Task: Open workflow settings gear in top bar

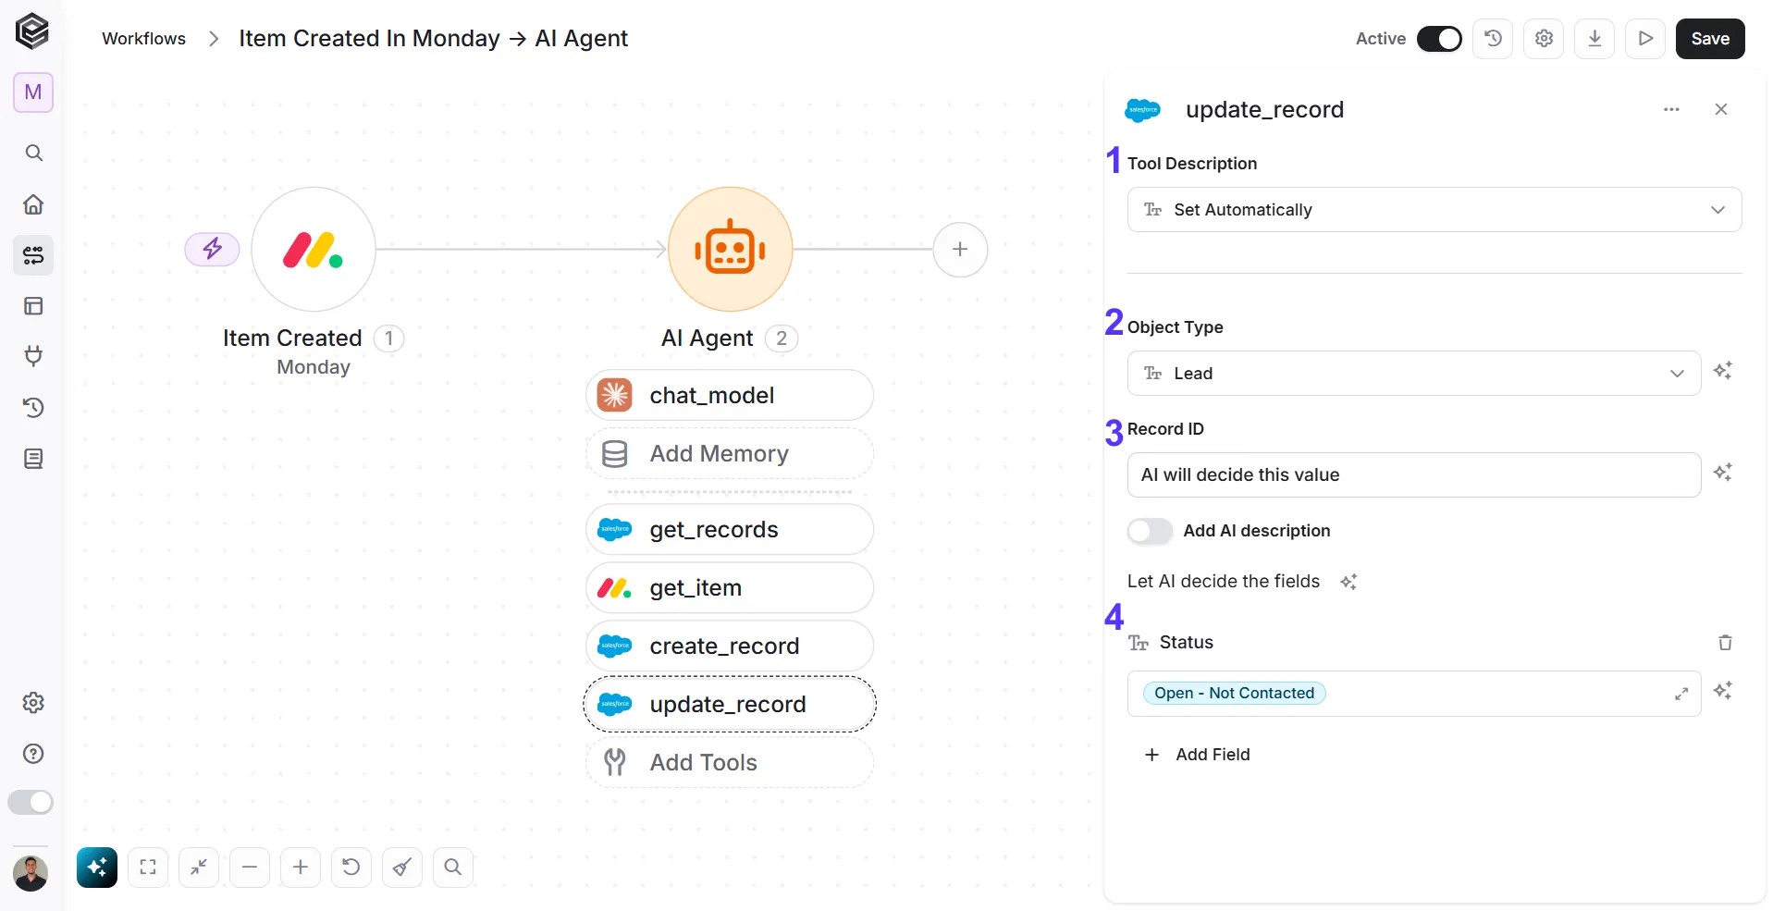Action: pos(1544,39)
